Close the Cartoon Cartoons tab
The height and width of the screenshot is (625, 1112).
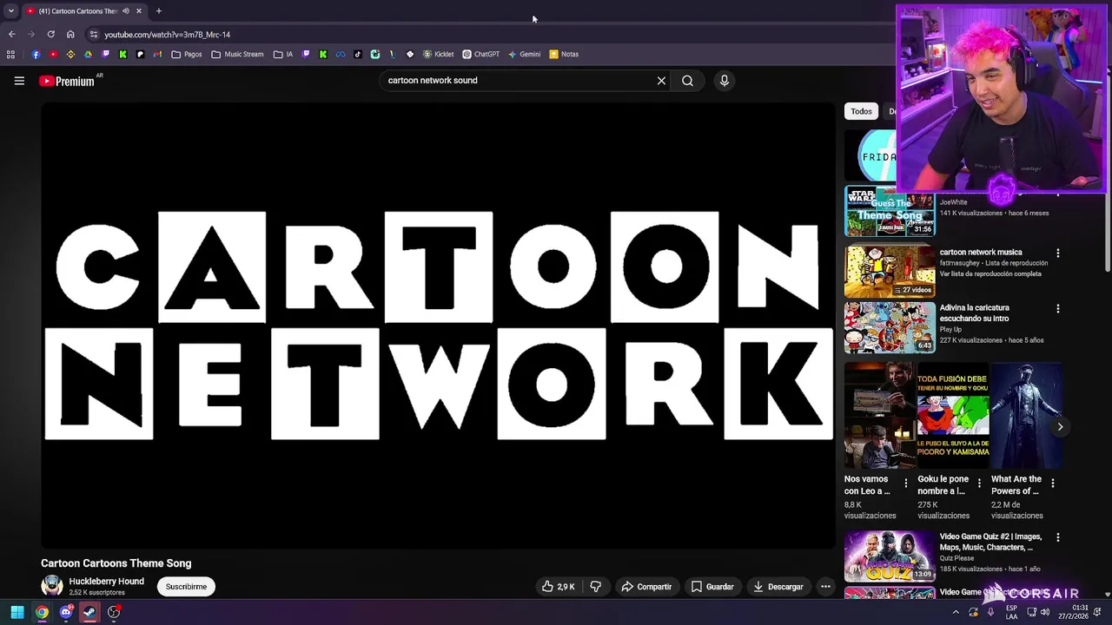click(x=138, y=11)
